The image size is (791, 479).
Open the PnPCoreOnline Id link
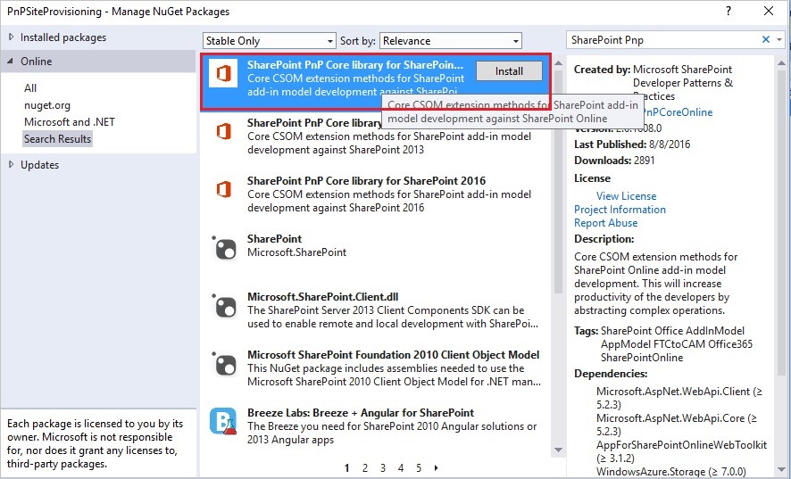point(678,111)
